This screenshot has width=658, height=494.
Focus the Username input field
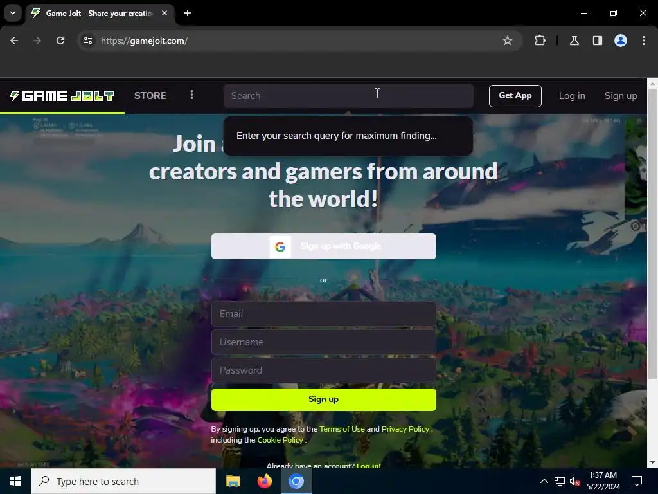pos(324,342)
